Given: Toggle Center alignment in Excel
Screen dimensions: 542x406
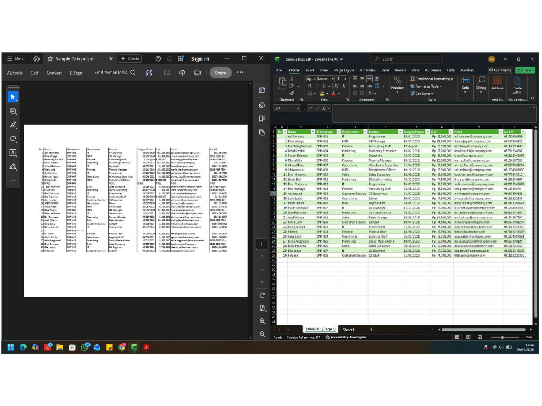Looking at the screenshot, I should click(362, 86).
